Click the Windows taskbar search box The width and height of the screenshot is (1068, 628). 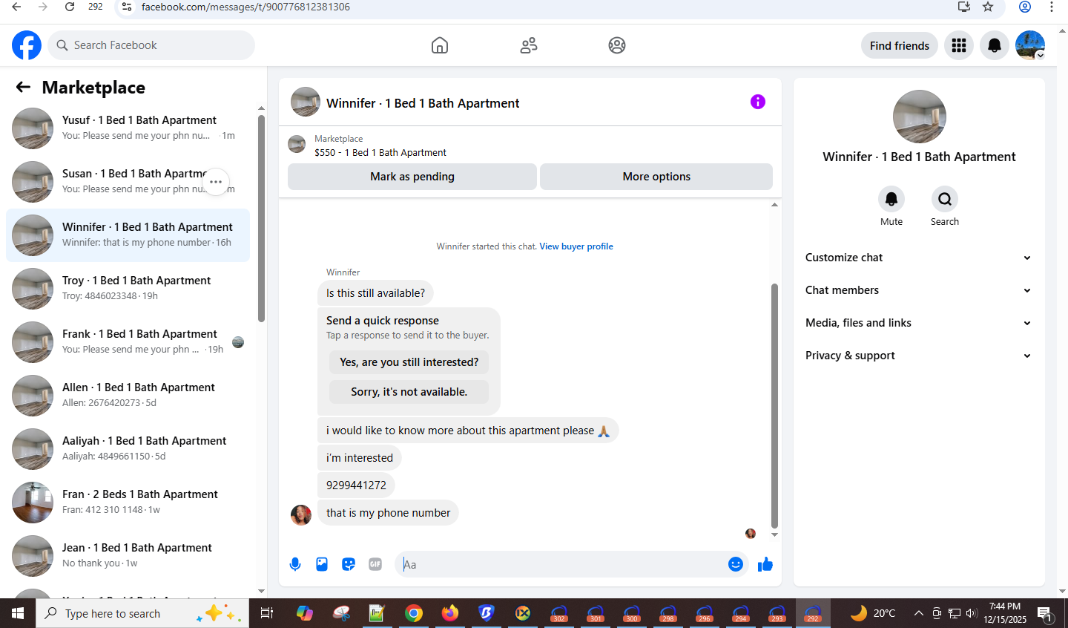(142, 613)
